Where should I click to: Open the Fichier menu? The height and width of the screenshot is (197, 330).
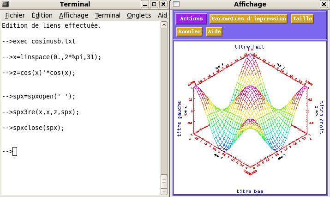15,15
